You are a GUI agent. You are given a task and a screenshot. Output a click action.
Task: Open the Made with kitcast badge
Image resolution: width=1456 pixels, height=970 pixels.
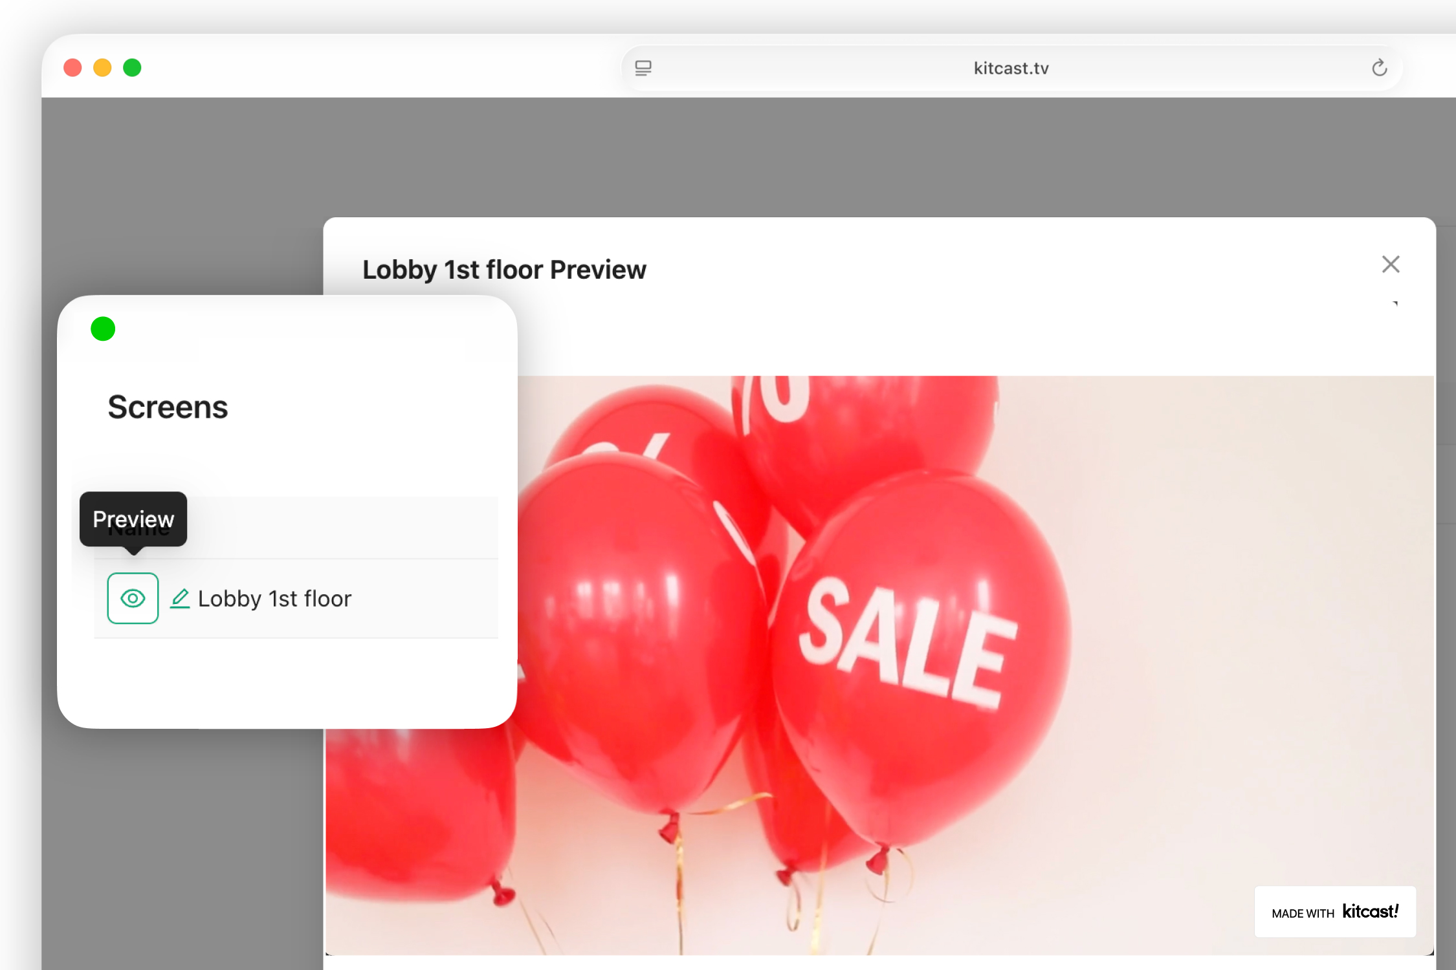(1335, 912)
